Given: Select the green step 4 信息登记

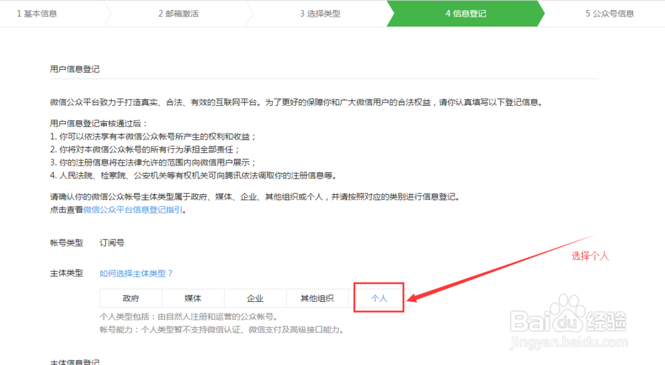Looking at the screenshot, I should pyautogui.click(x=465, y=13).
